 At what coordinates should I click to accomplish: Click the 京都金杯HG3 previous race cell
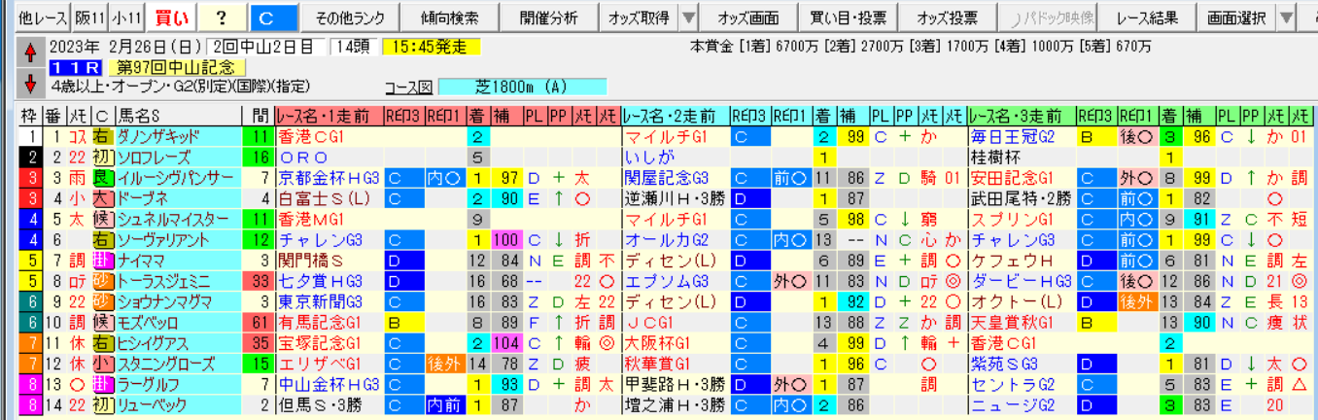tap(329, 177)
